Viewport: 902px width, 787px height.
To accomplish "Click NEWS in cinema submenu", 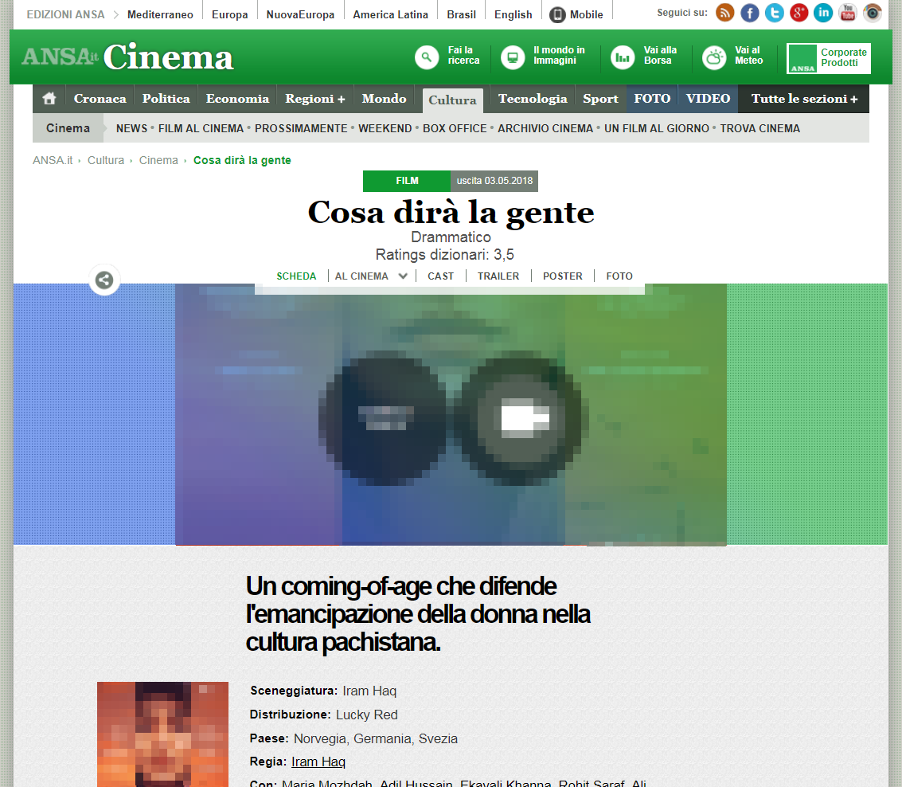I will (x=131, y=128).
